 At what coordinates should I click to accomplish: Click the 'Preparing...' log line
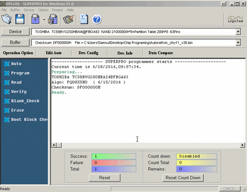pos(67,72)
